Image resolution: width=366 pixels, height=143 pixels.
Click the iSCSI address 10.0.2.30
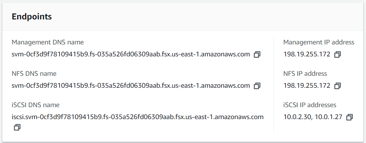coord(297,117)
